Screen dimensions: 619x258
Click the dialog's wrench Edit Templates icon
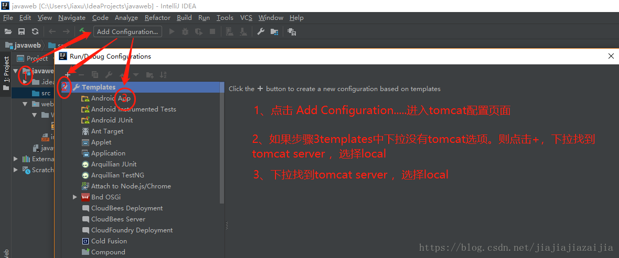pyautogui.click(x=109, y=74)
